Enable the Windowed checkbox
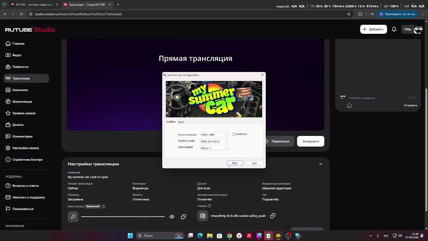Viewport: 428px width, 241px height. [234, 134]
